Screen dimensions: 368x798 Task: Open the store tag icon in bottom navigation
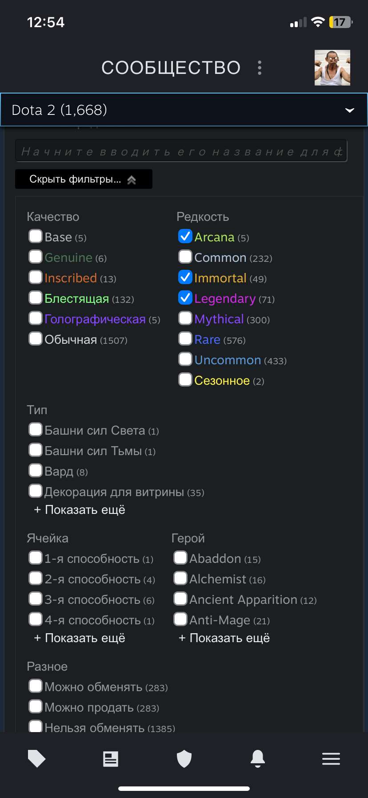tap(36, 759)
